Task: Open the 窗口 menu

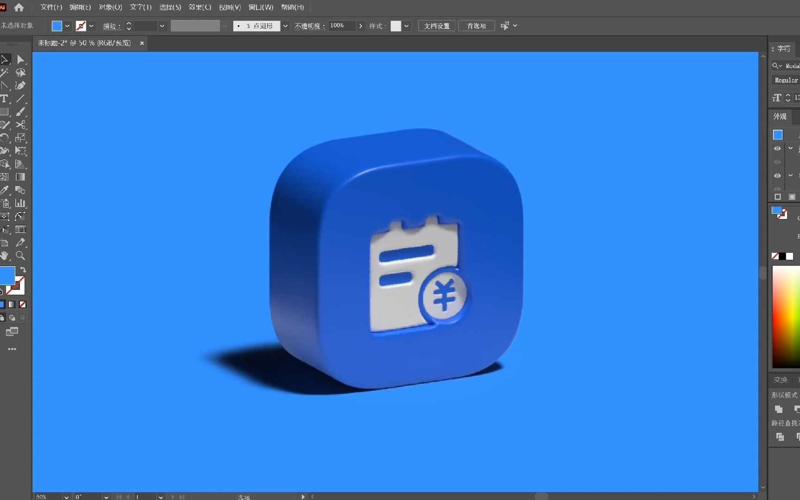Action: click(x=261, y=7)
